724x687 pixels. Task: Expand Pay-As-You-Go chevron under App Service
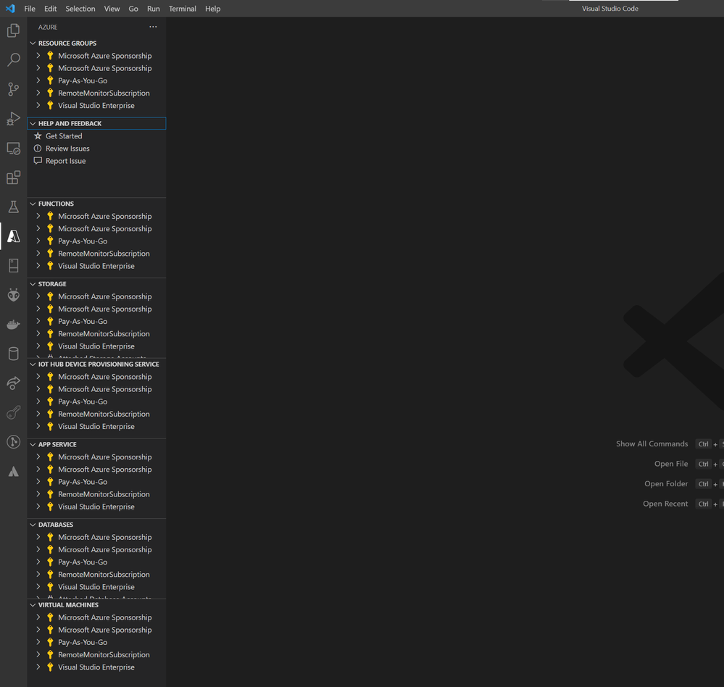(x=38, y=481)
